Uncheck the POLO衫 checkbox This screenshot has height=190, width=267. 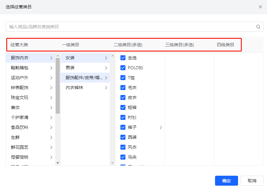point(123,68)
